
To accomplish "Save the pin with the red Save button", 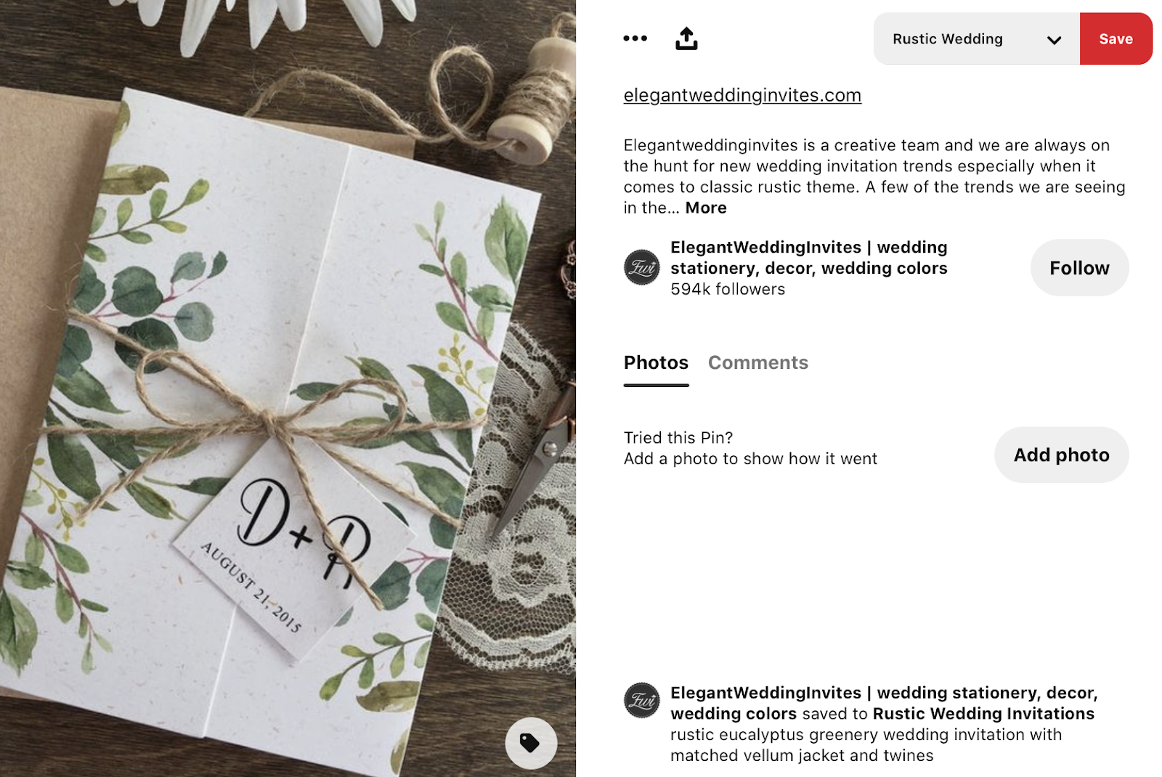I will click(1116, 38).
